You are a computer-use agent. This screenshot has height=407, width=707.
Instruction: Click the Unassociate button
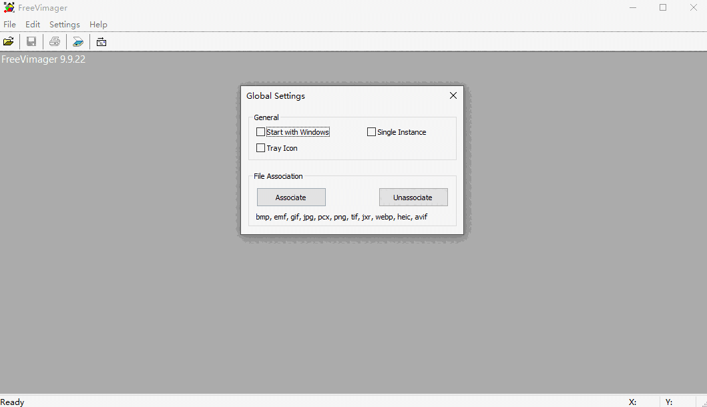click(x=413, y=197)
